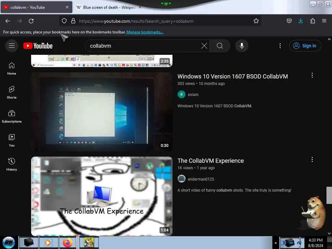
Task: Expand the system tray hidden icons arrow
Action: click(276, 243)
